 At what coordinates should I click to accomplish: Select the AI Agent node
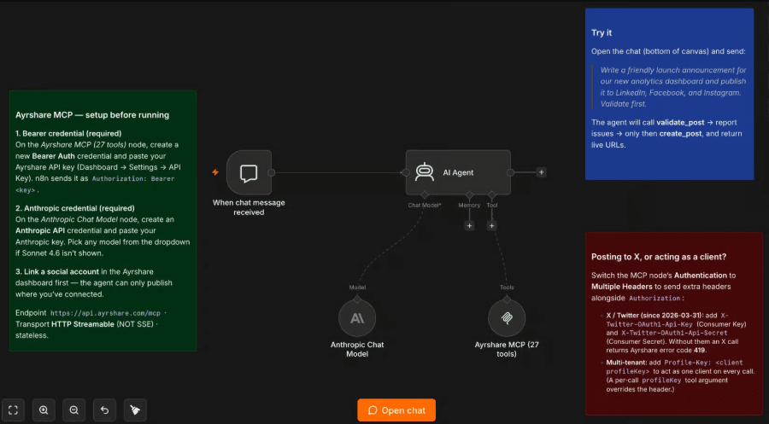pos(458,172)
